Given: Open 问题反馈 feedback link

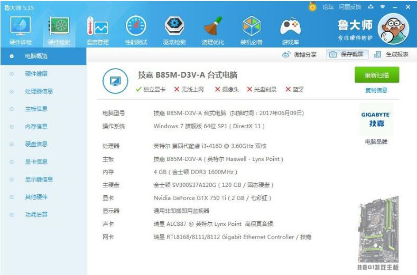Looking at the screenshot, I should point(350,7).
